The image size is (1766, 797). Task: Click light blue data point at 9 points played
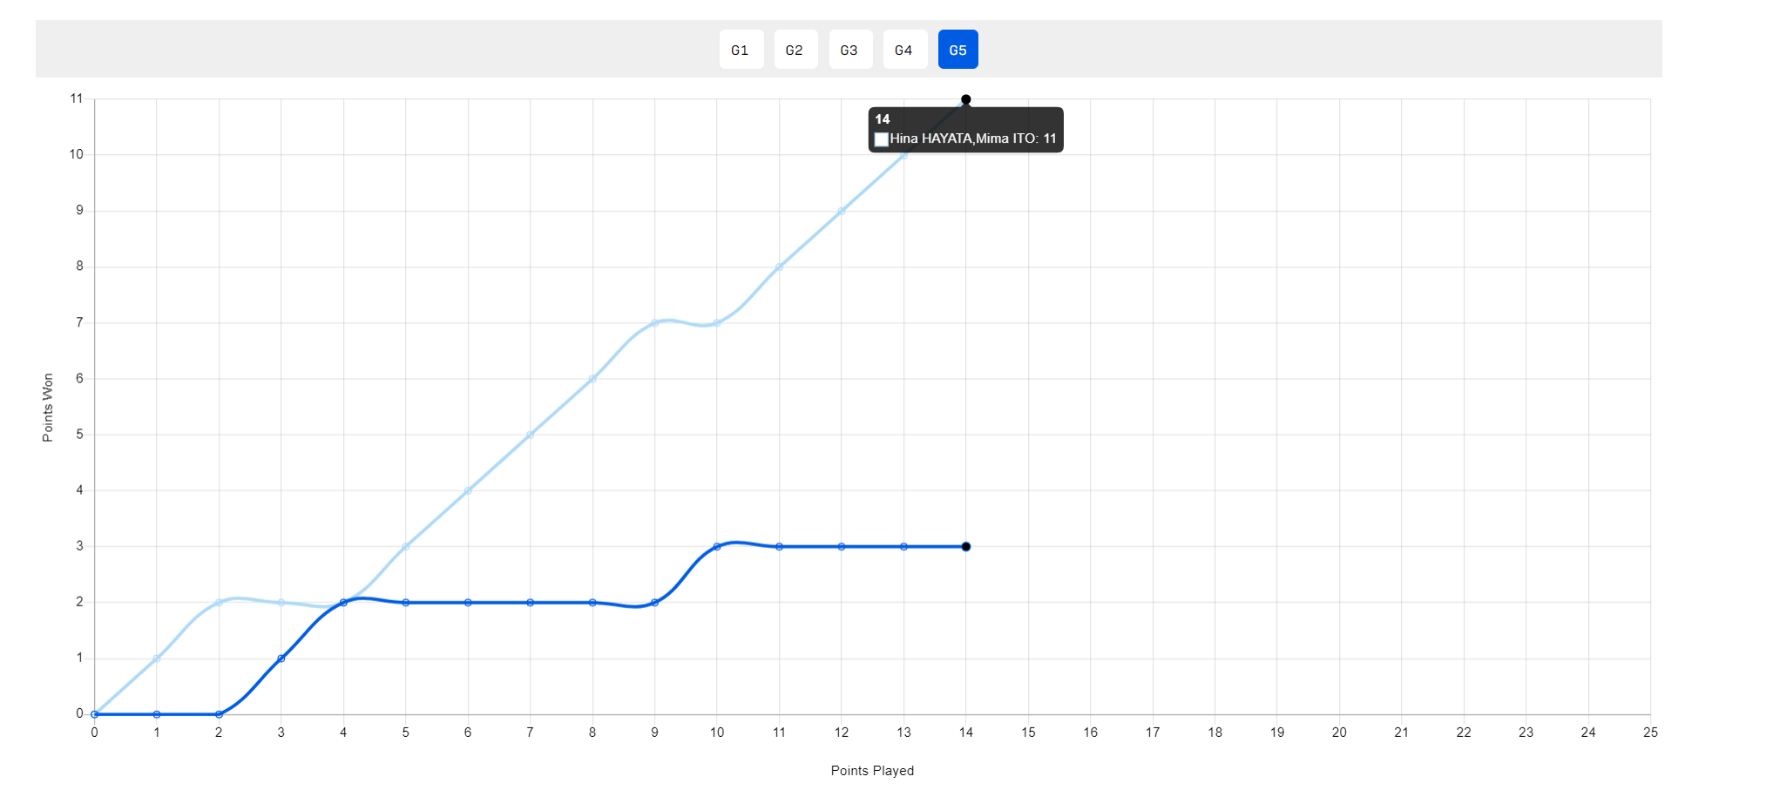(654, 323)
